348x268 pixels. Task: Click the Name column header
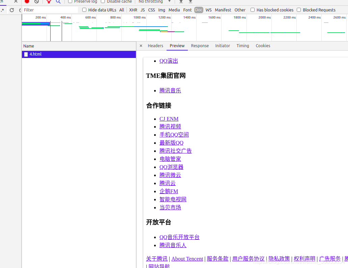(79, 46)
